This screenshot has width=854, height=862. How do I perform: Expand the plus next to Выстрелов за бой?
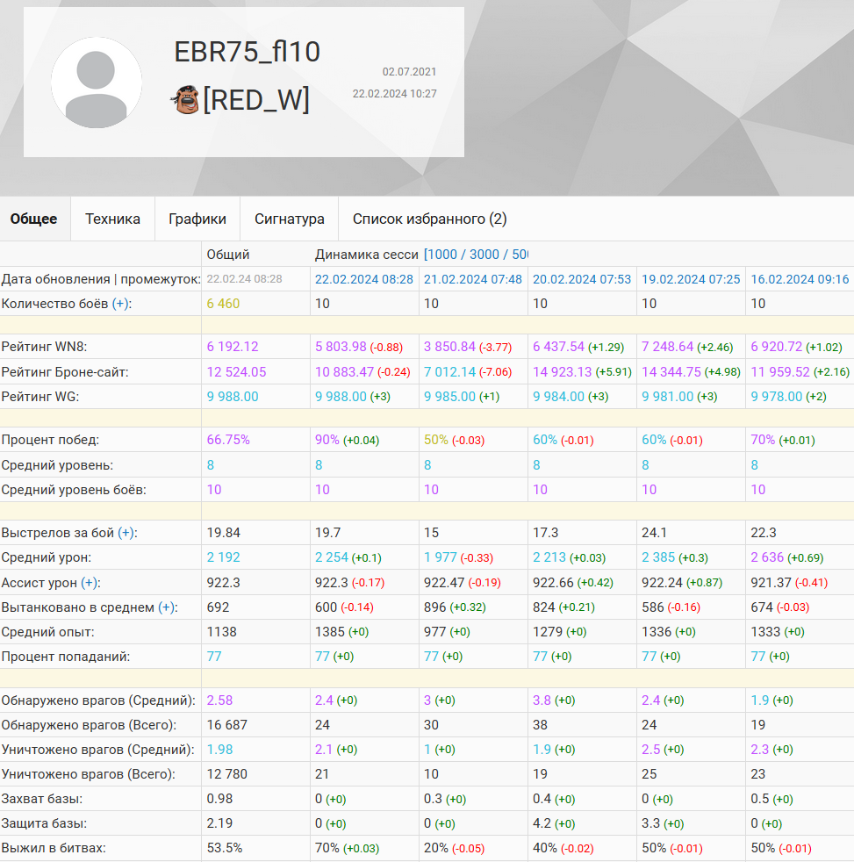127,533
